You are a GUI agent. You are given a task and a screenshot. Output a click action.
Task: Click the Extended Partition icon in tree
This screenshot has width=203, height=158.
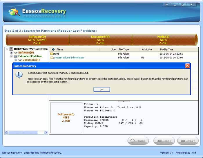16,56
